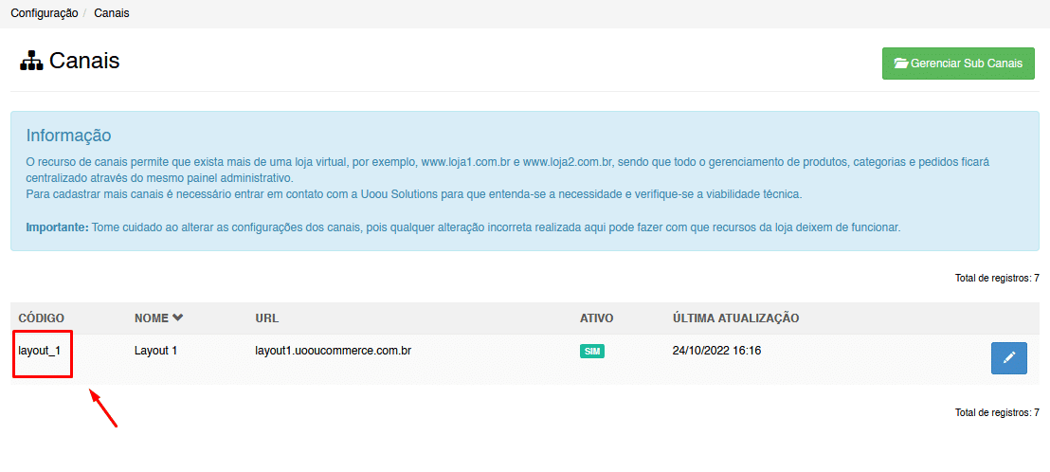Click the Importante: bold label
Screen dimensions: 1050x472
coord(58,227)
